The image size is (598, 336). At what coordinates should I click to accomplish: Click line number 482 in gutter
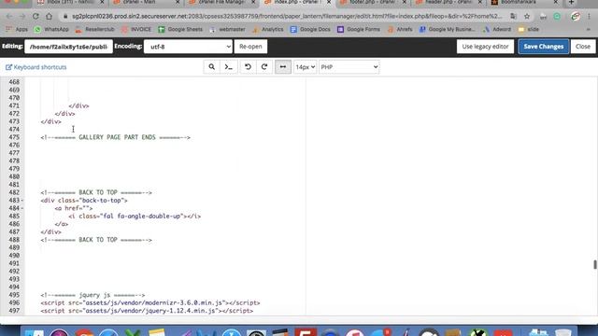pos(14,192)
